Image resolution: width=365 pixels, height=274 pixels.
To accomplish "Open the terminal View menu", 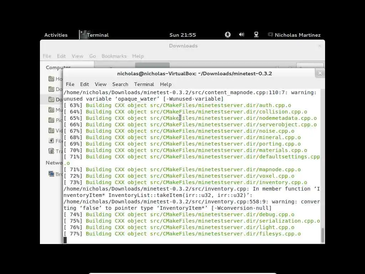I will 101,84.
